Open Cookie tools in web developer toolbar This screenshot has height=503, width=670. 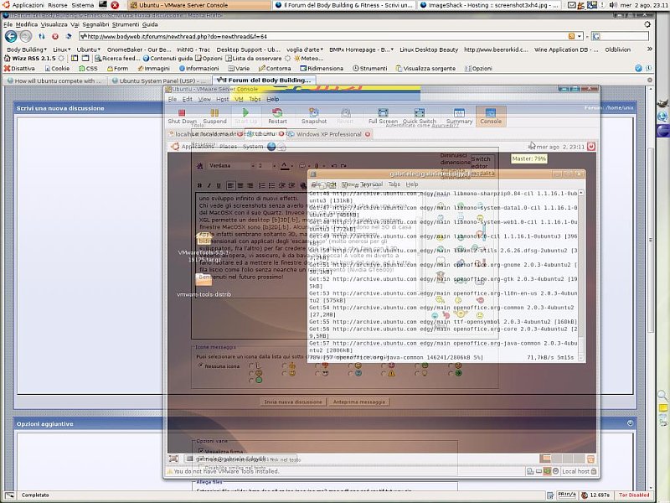coord(57,69)
